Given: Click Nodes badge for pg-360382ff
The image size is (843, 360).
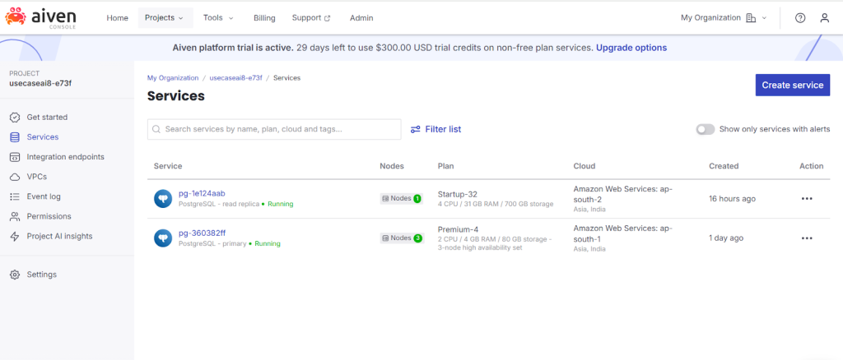Looking at the screenshot, I should click(401, 238).
